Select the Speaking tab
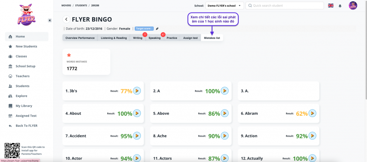Viewport: 367px width, 162px height. (154, 38)
